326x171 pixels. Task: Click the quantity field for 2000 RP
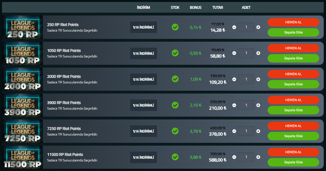(246, 79)
